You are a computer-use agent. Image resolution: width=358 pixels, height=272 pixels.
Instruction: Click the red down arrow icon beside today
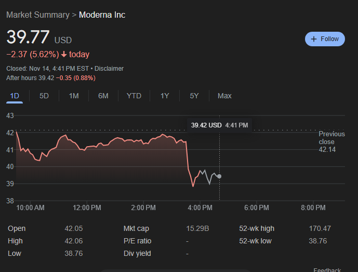click(64, 55)
